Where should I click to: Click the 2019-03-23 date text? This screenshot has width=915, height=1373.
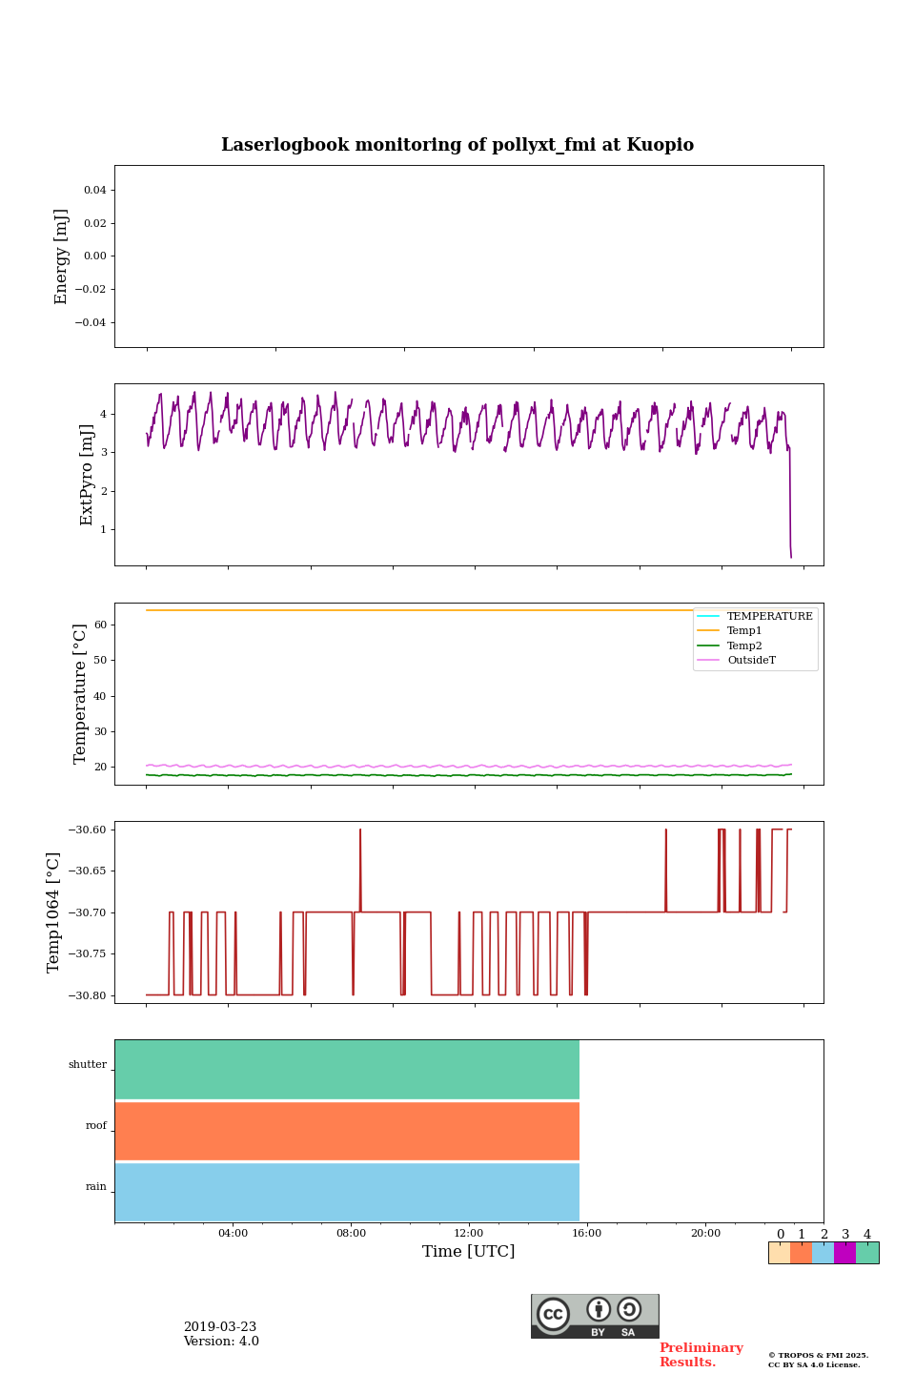pyautogui.click(x=220, y=1327)
